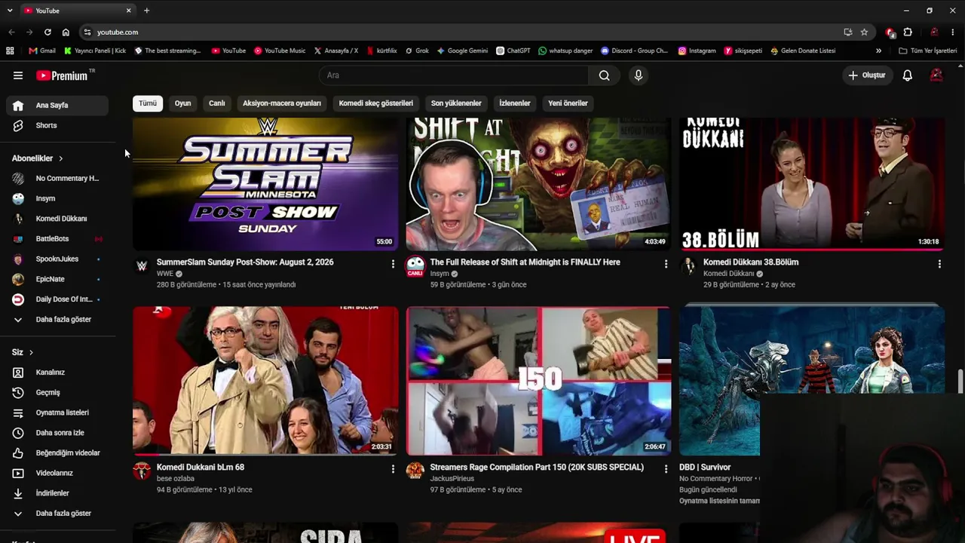Open Videolarınız in the sidebar
Viewport: 965px width, 543px height.
(x=57, y=473)
